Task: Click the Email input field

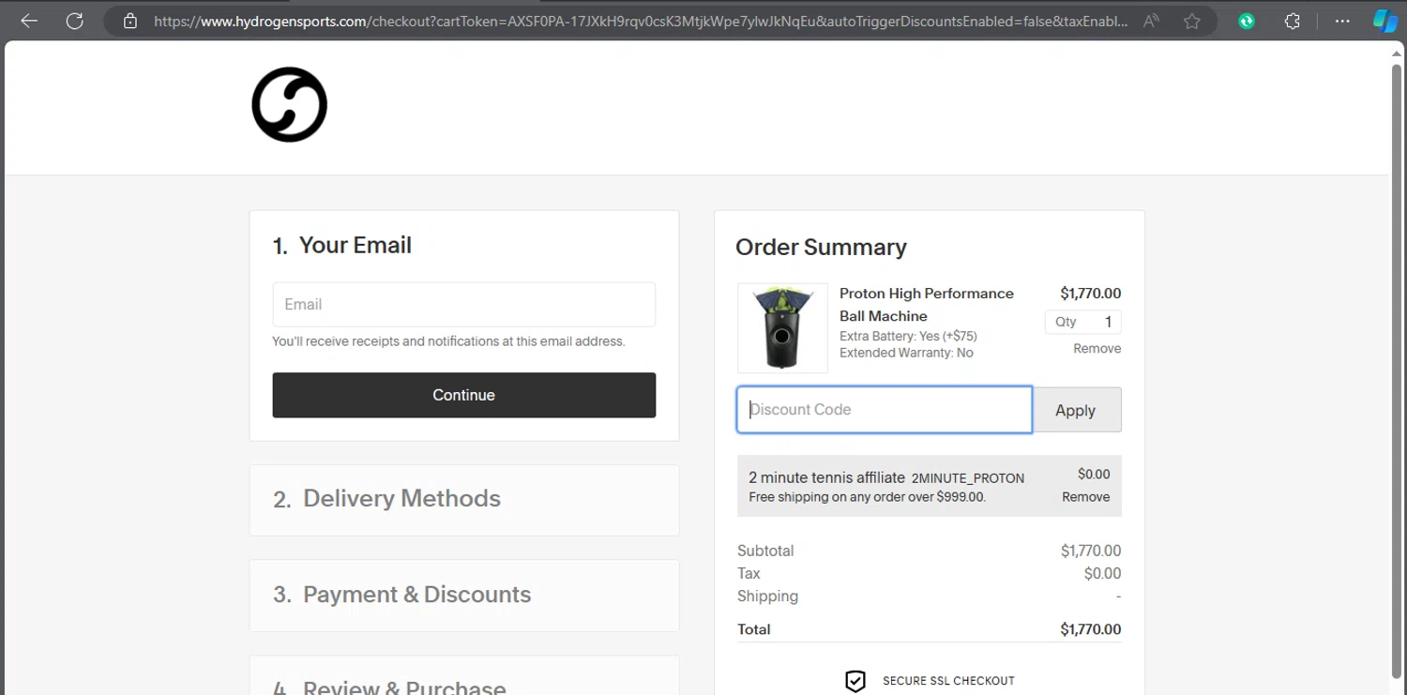Action: point(464,305)
